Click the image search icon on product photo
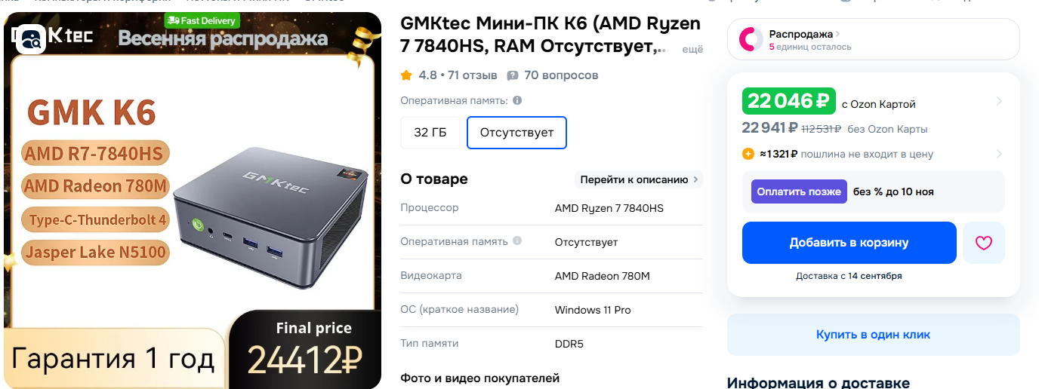This screenshot has width=1039, height=389. [x=30, y=38]
